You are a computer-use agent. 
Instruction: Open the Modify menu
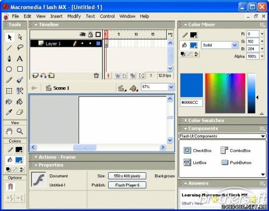coord(74,16)
